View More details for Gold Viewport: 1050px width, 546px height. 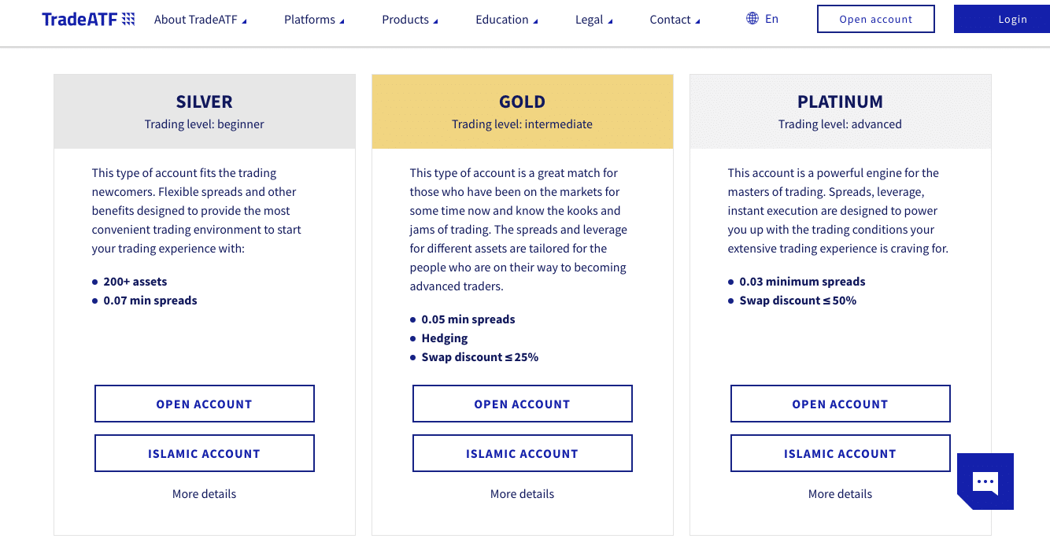click(x=523, y=494)
